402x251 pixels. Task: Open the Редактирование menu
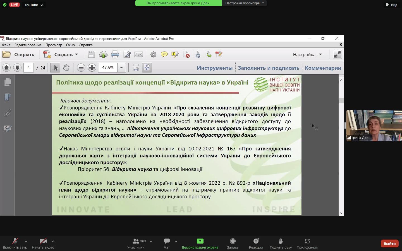click(x=28, y=45)
